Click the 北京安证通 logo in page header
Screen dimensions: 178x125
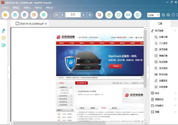pos(66,37)
